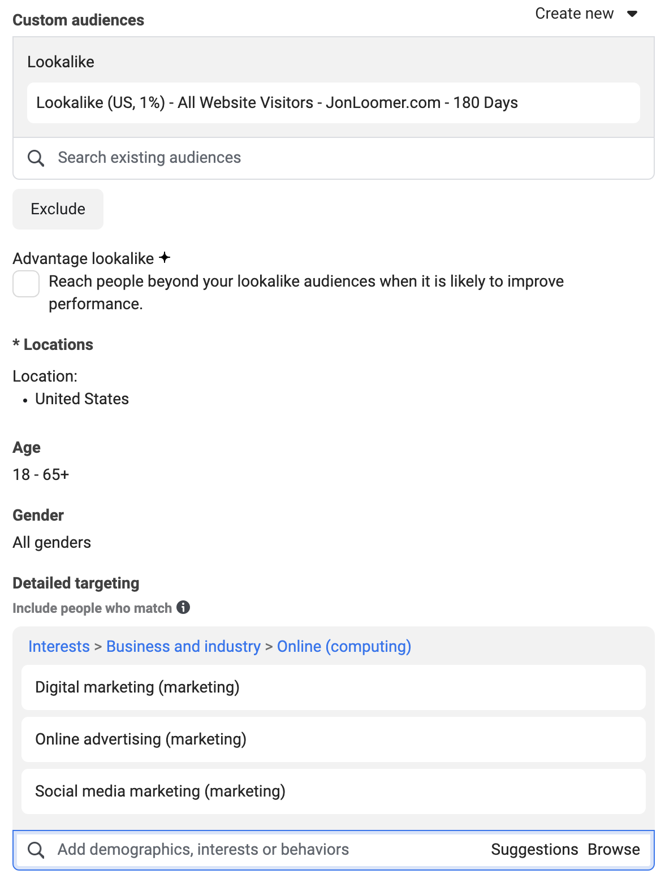Select Social media marketing (marketing) interest
665x874 pixels.
[334, 791]
